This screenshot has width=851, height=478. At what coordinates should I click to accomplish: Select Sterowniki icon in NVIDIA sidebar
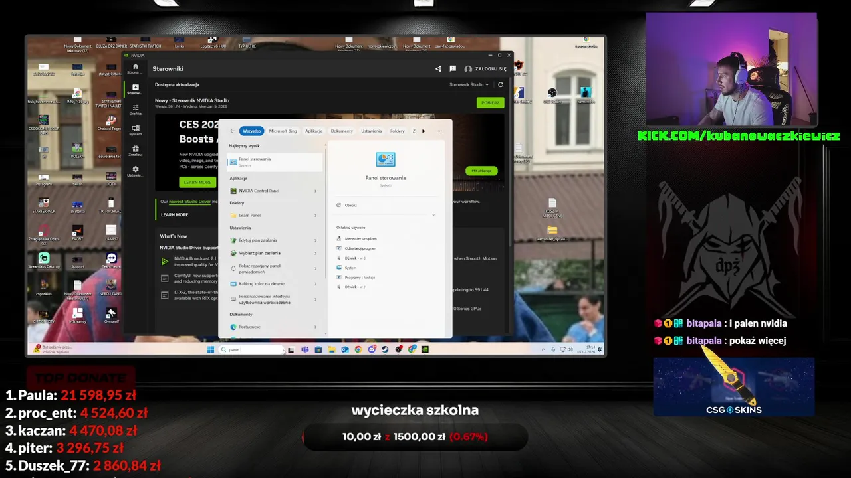136,89
